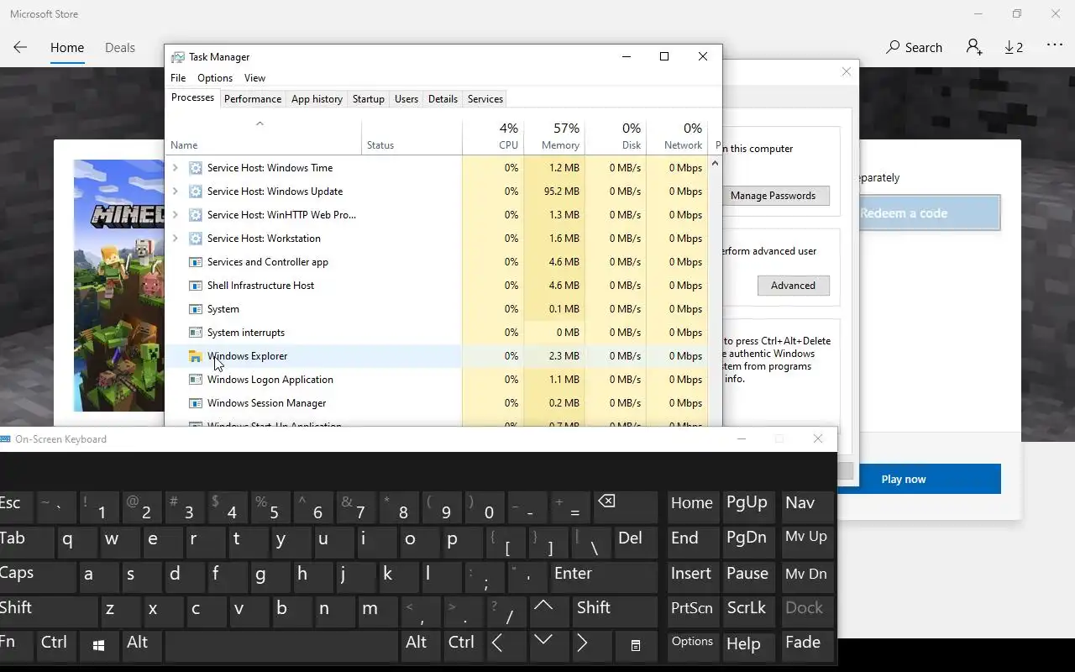Click Redeem a code button
The width and height of the screenshot is (1075, 672).
click(x=929, y=213)
